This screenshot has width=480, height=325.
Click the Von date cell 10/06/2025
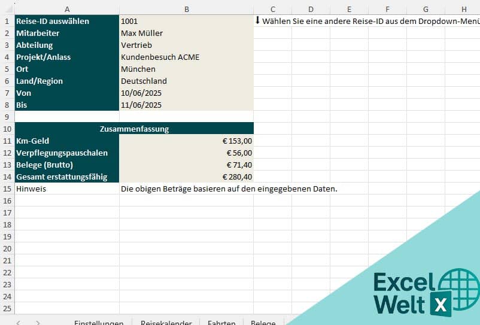click(186, 93)
